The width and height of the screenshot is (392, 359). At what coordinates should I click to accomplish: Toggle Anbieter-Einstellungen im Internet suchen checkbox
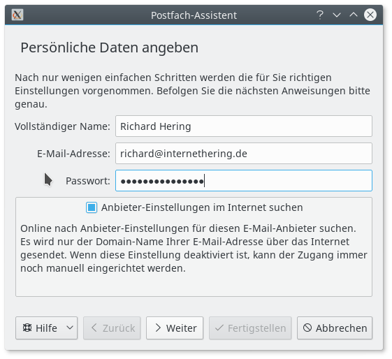pos(92,207)
